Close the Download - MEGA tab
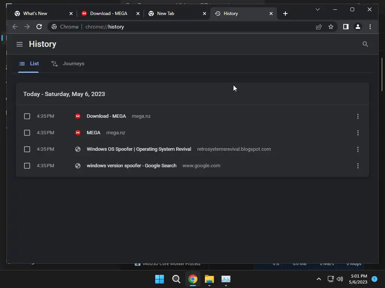The image size is (385, 288). [138, 13]
